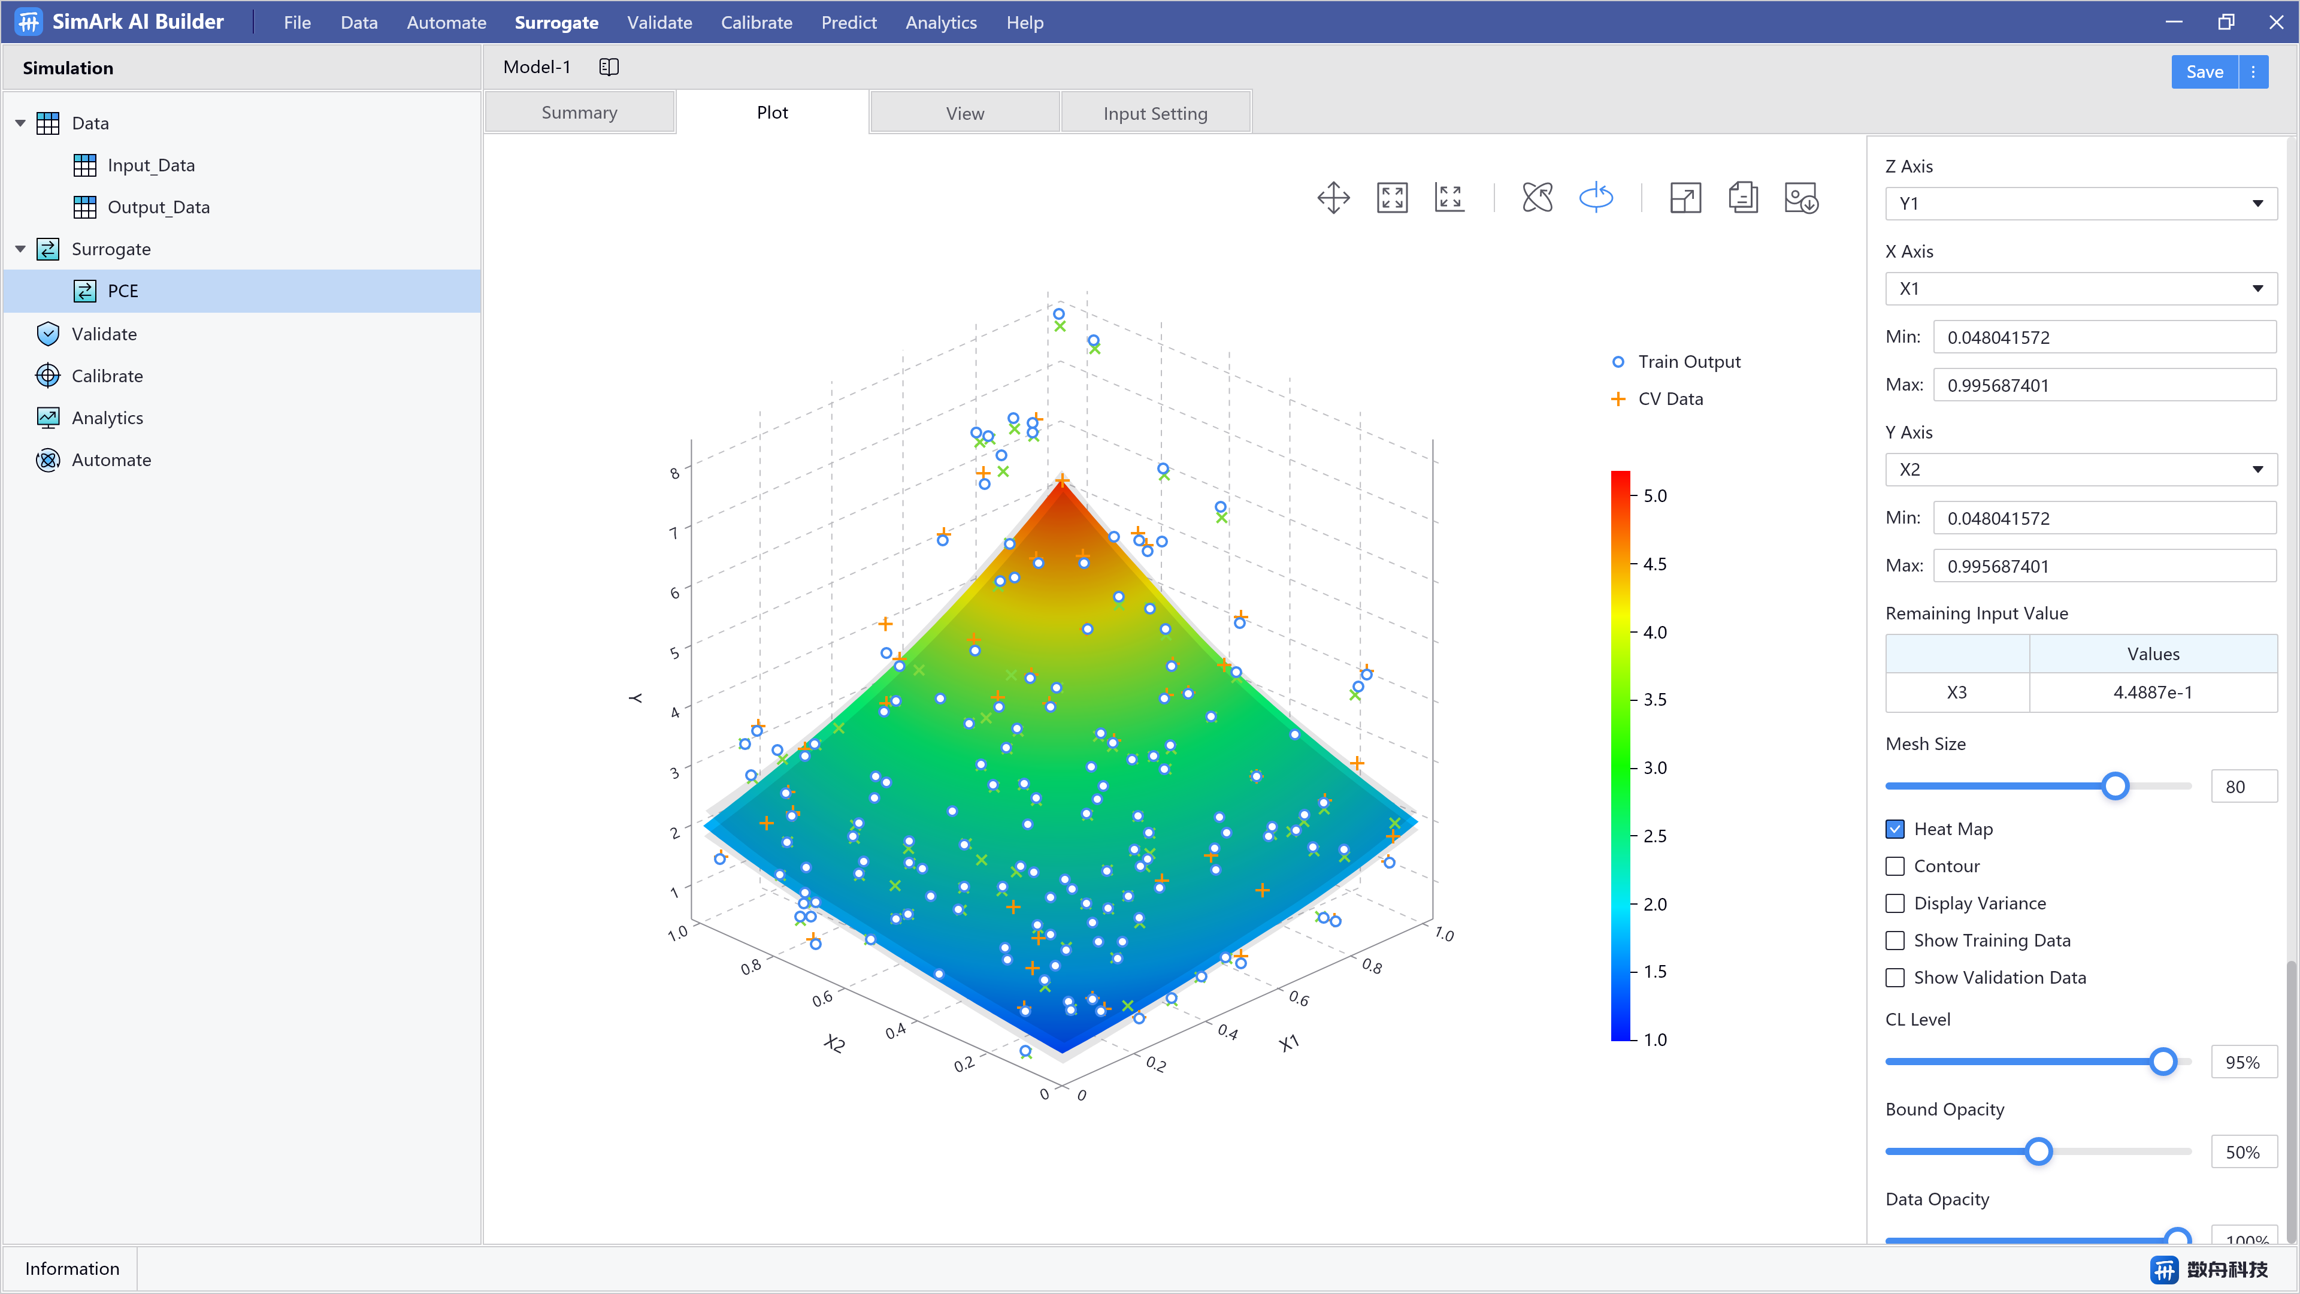Screen dimensions: 2300x1294
Task: Click the Automate atom icon
Action: tap(48, 460)
